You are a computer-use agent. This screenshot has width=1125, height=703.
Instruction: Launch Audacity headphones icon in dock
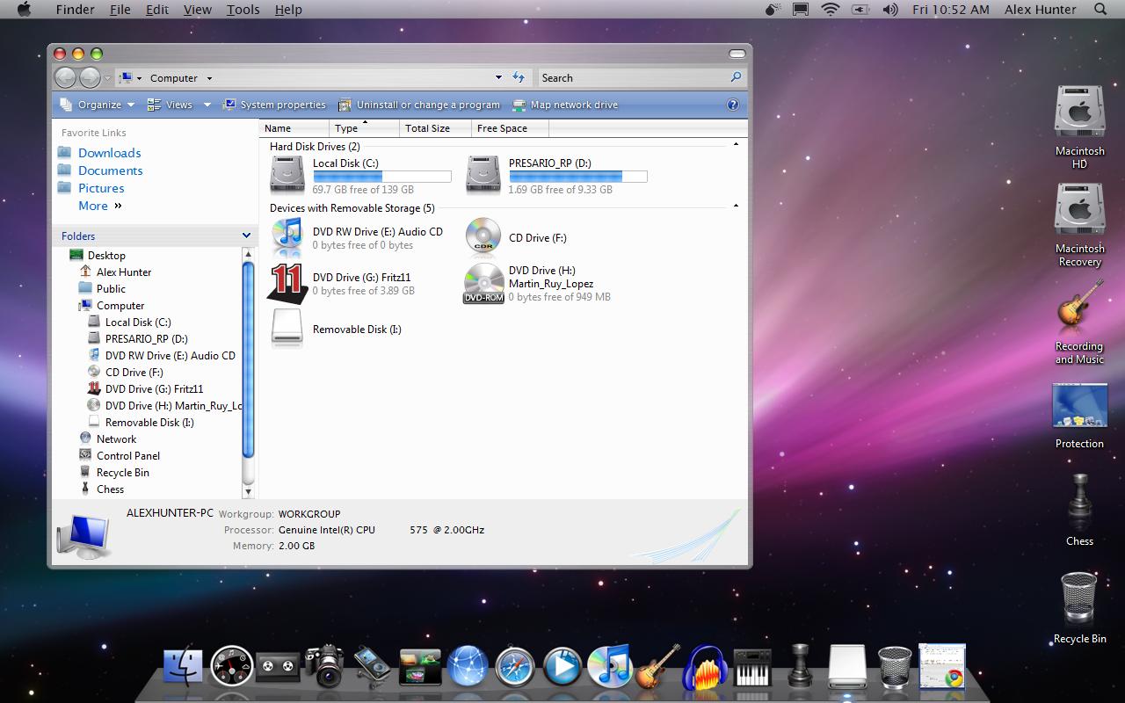[705, 667]
